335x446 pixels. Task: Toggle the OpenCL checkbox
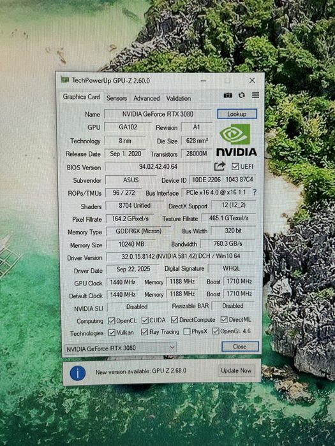click(x=112, y=321)
